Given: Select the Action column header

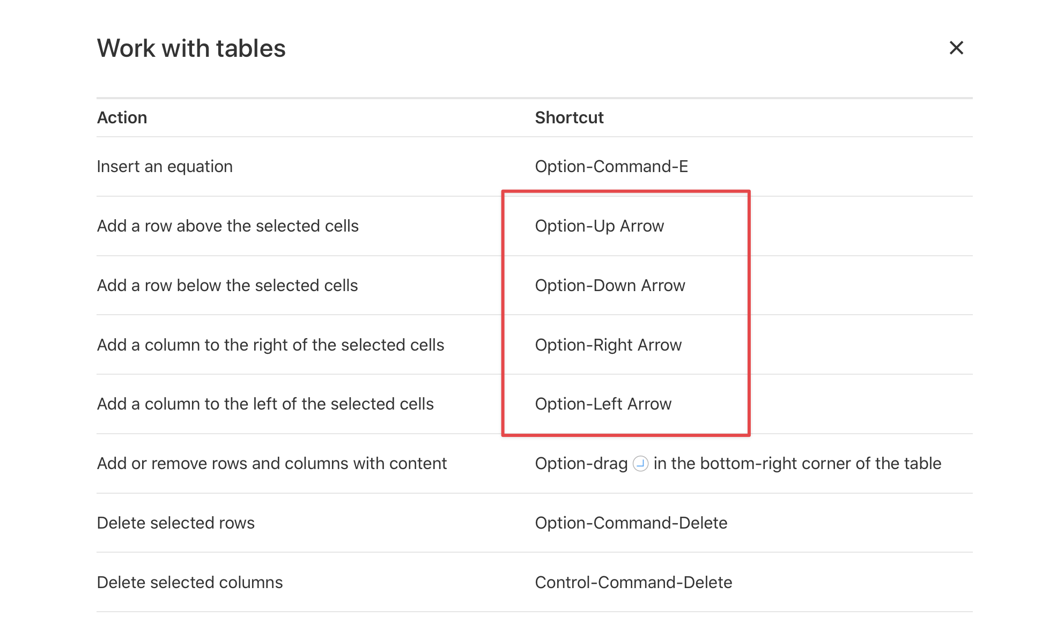Looking at the screenshot, I should [x=122, y=117].
